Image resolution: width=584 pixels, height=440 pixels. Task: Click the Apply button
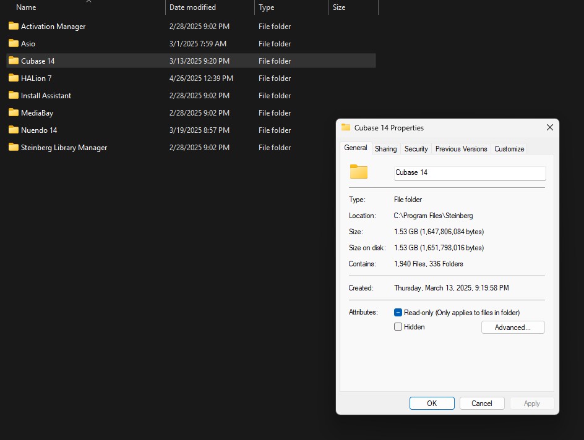click(x=532, y=403)
